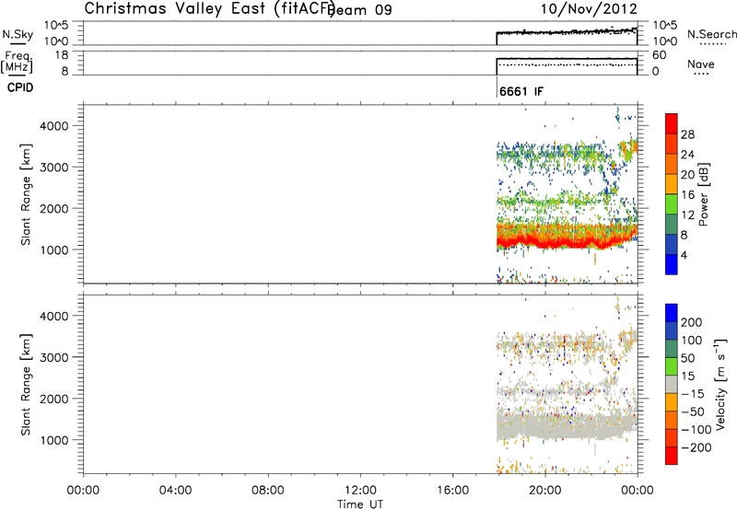Click the 12:00 time tick label
The height and width of the screenshot is (510, 737).
point(360,491)
